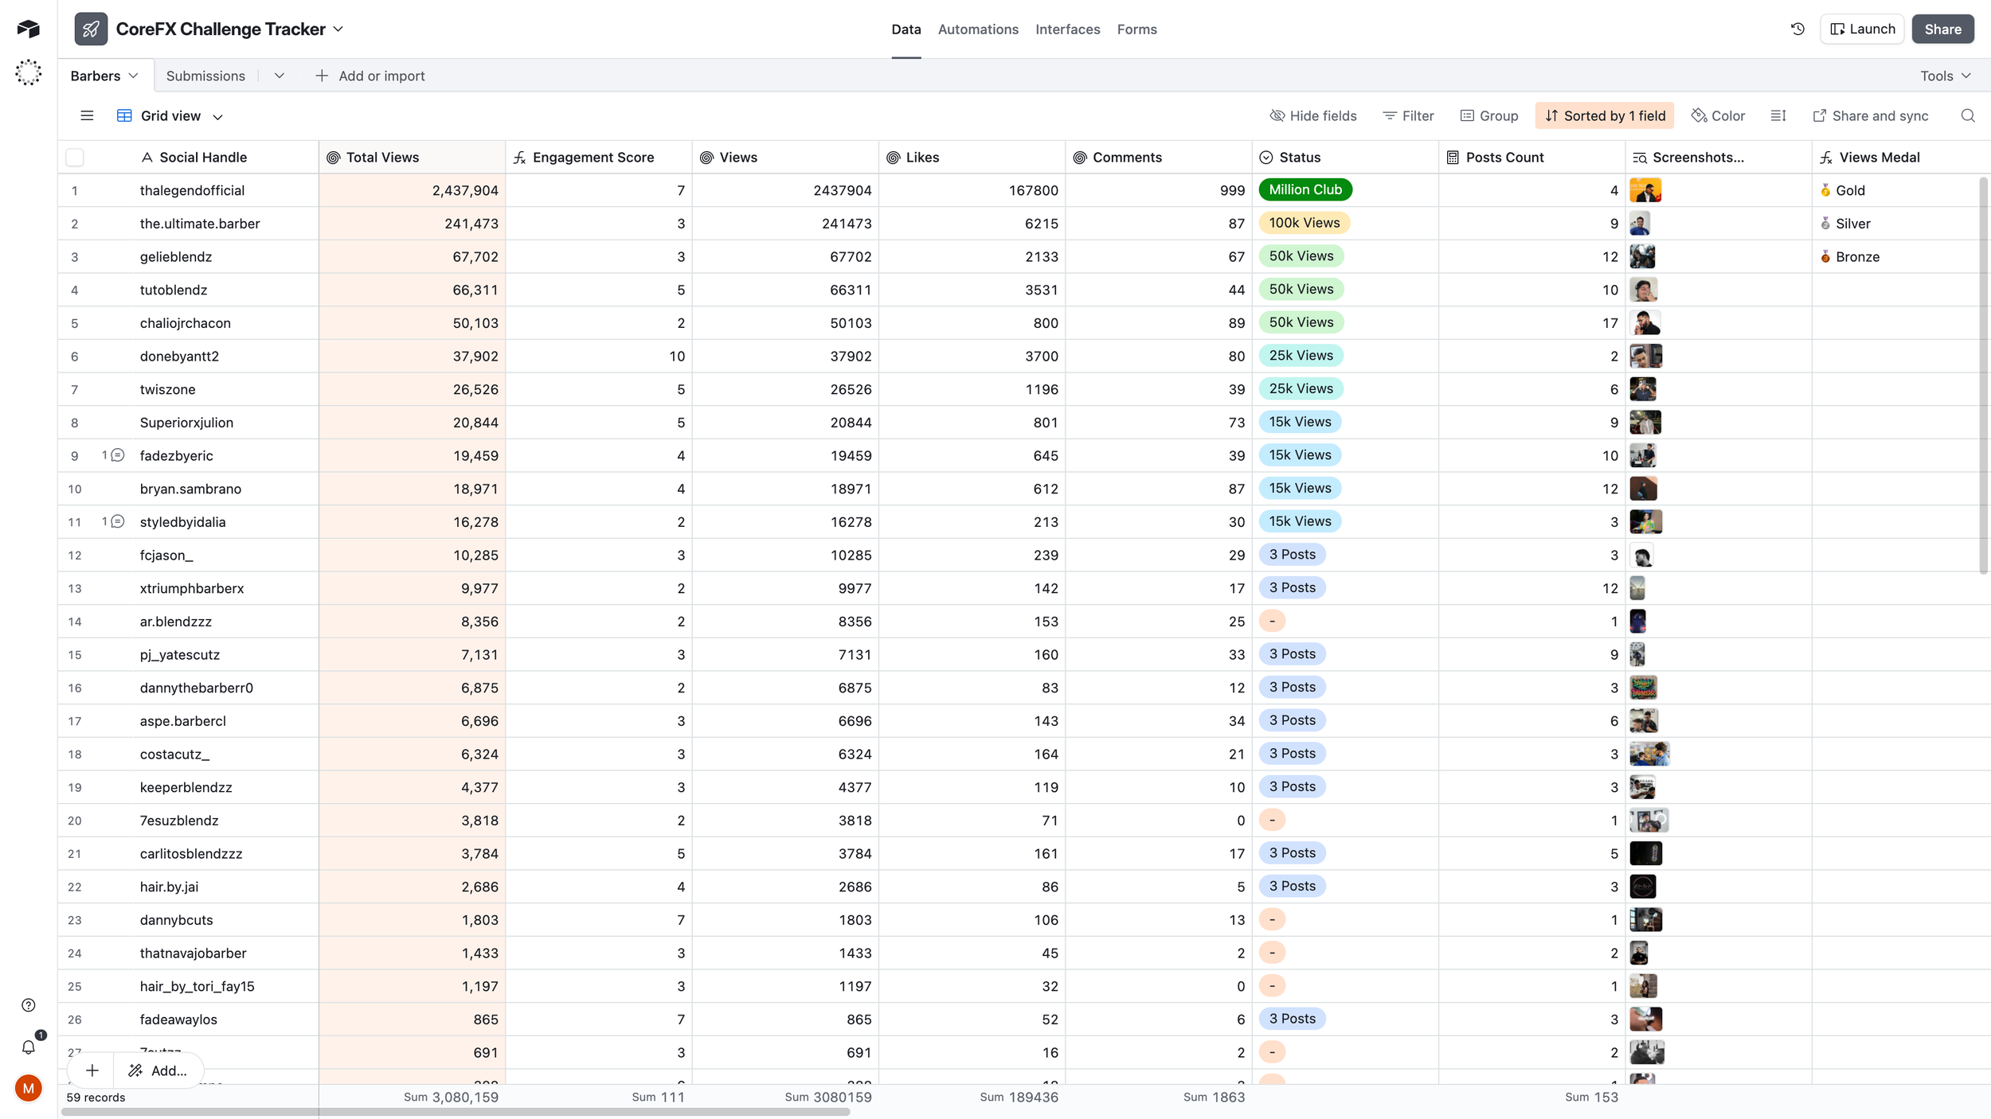Expand the Tools menu
Image resolution: width=1991 pixels, height=1119 pixels.
coord(1945,76)
